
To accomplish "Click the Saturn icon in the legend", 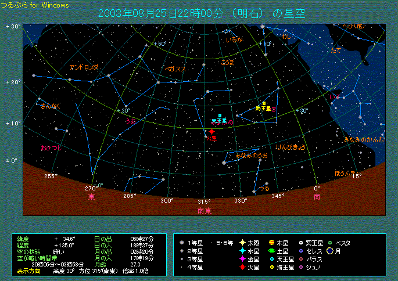I will (271, 251).
